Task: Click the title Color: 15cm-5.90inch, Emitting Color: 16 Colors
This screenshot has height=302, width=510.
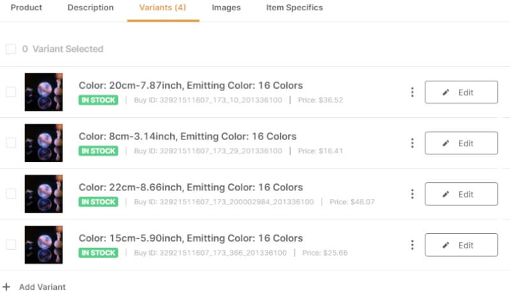Action: [x=191, y=238]
